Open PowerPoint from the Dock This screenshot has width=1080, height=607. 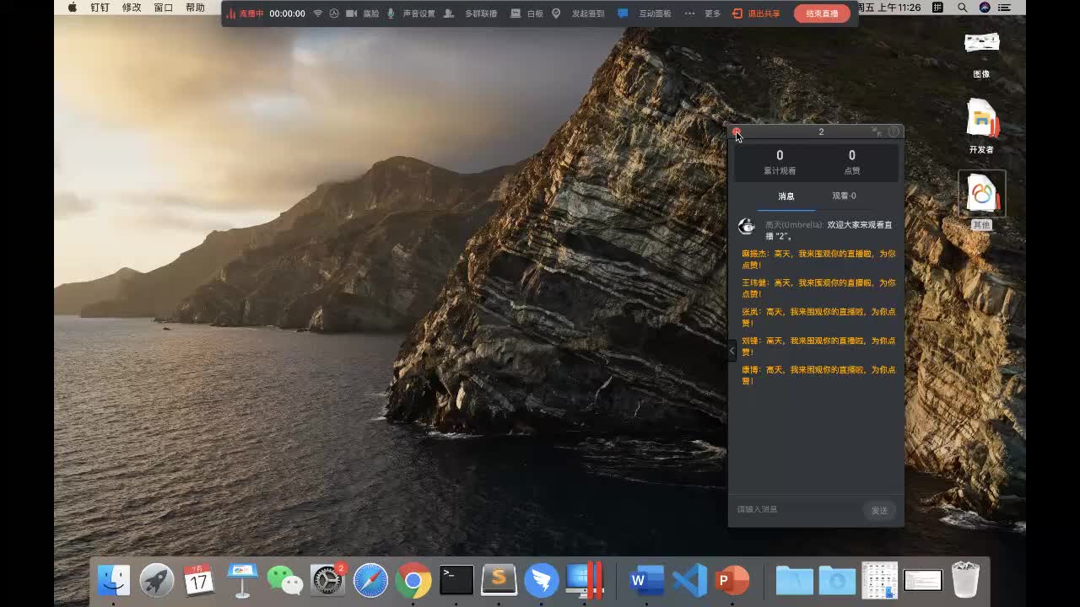tap(732, 580)
